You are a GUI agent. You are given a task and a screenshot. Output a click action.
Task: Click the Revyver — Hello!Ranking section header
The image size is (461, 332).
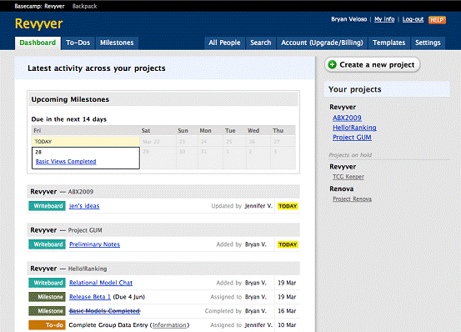(x=163, y=269)
